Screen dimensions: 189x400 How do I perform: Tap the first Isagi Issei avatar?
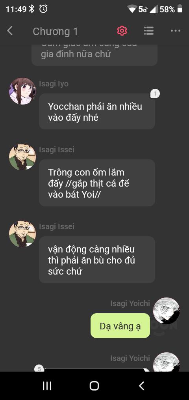pos(22,157)
